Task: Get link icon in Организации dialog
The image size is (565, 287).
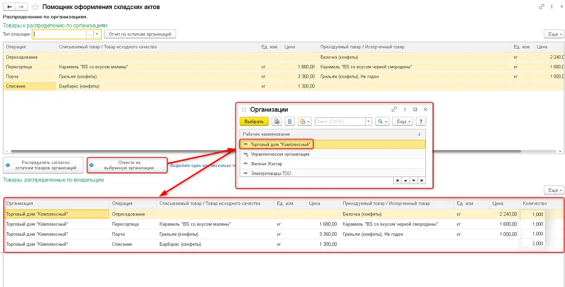Action: pos(394,109)
